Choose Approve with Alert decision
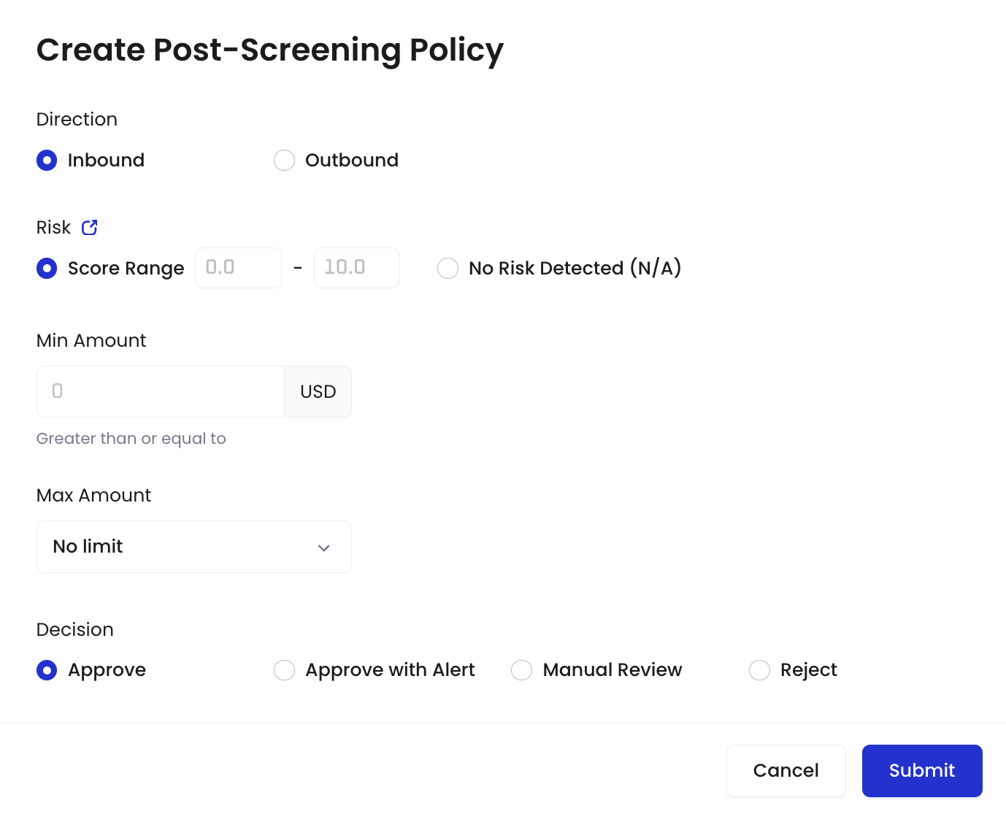 (284, 670)
